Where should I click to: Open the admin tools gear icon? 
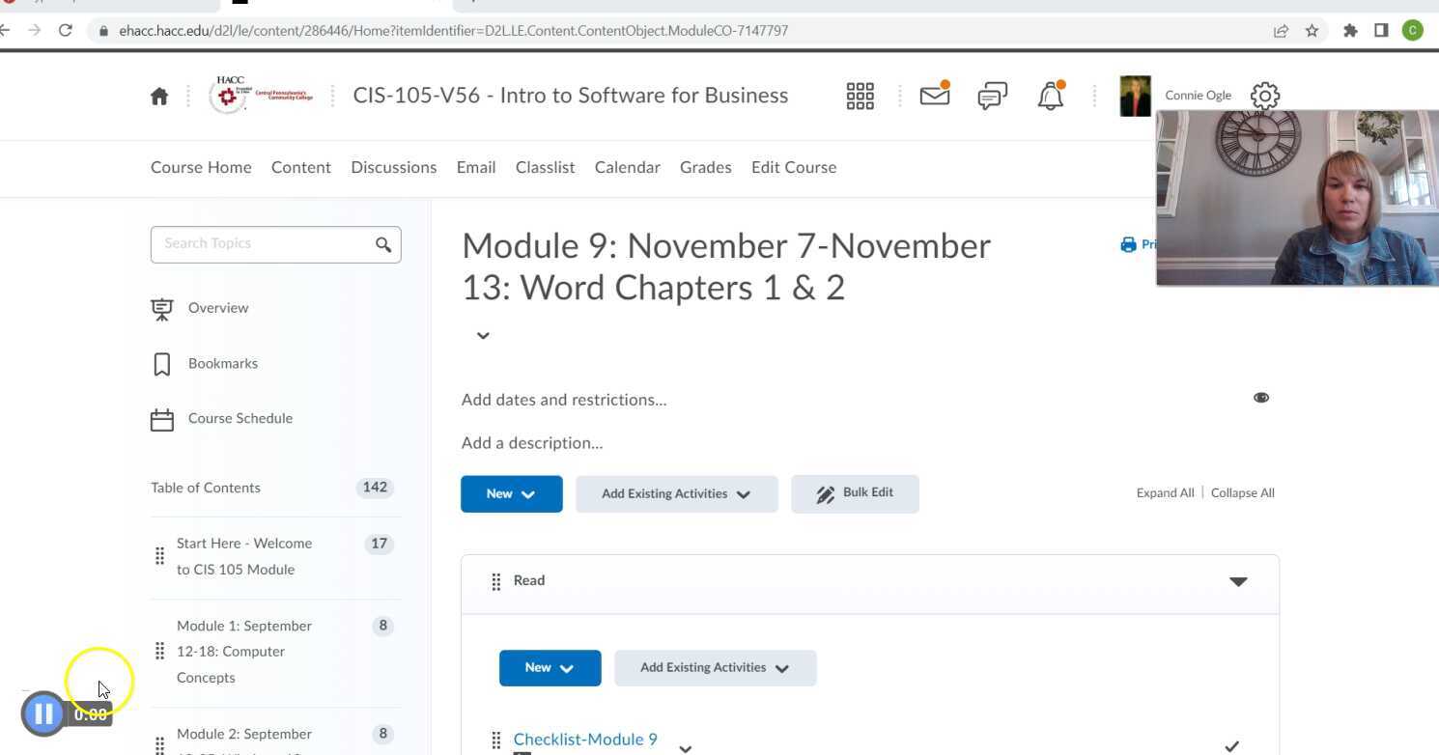(x=1265, y=96)
